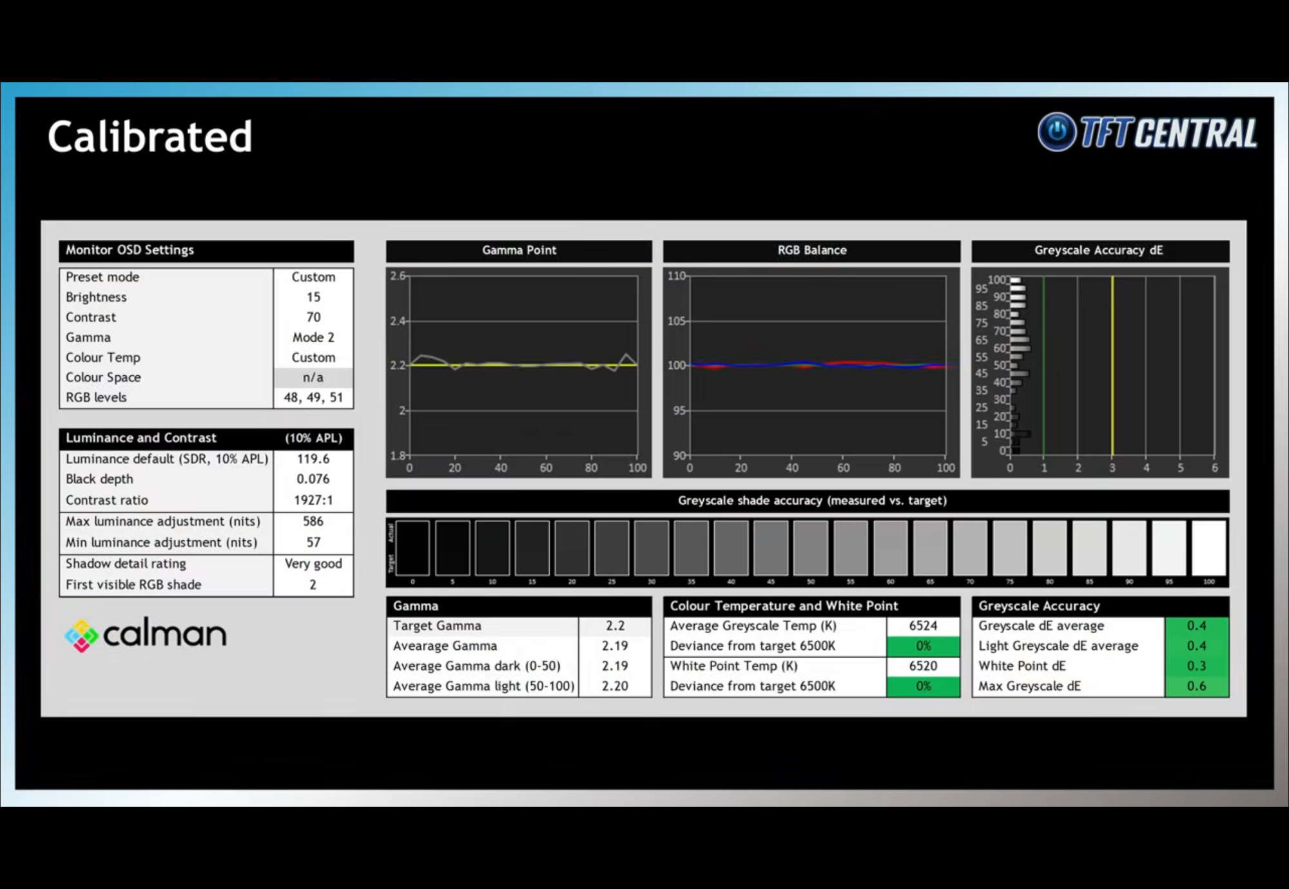Image resolution: width=1289 pixels, height=889 pixels.
Task: Click the TFT Central power logo icon
Action: coord(1056,132)
